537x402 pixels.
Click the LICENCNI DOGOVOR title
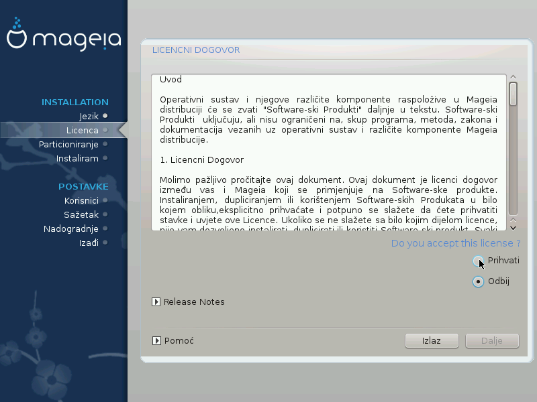coord(196,50)
